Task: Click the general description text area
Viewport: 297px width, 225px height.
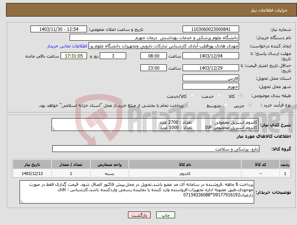Action: point(155,125)
